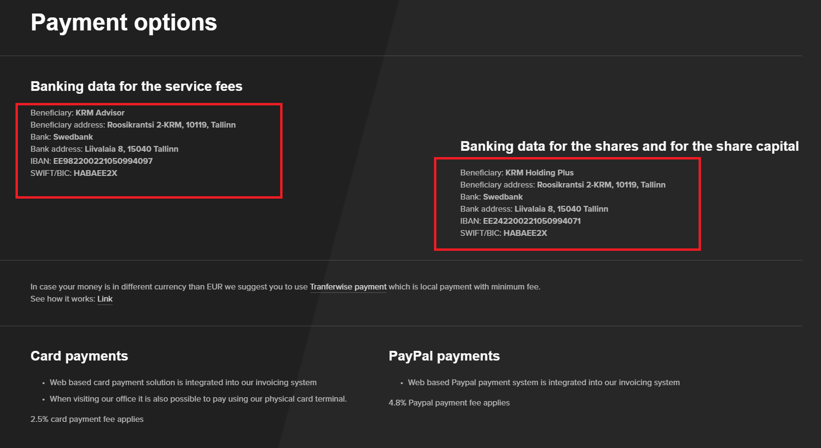This screenshot has height=448, width=821.
Task: Click the "Link" hyperlink after See how it works
Action: point(104,299)
